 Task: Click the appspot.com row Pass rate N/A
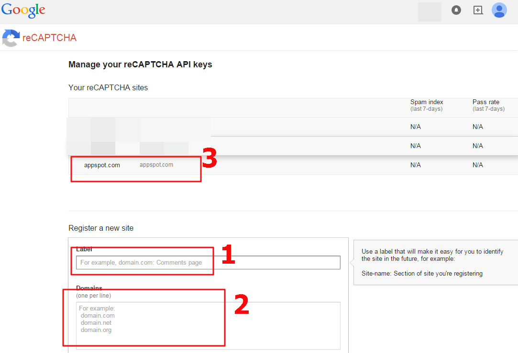tap(478, 165)
